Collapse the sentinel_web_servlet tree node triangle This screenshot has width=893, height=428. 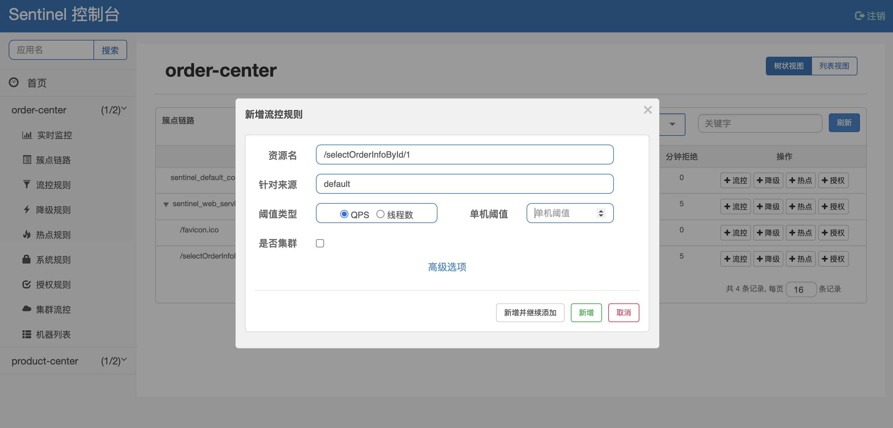click(166, 204)
